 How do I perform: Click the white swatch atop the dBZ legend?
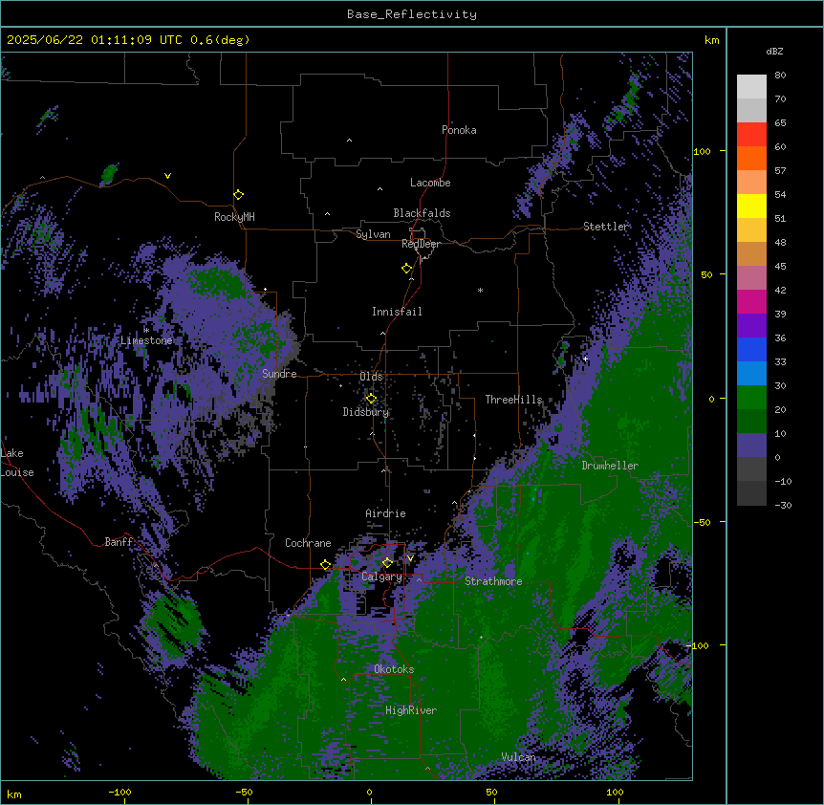click(751, 87)
